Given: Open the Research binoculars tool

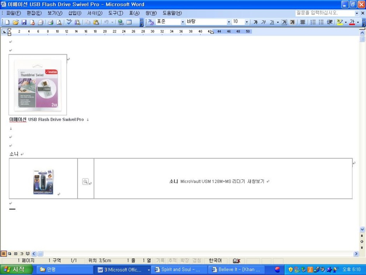Looking at the screenshot, I should click(77, 22).
